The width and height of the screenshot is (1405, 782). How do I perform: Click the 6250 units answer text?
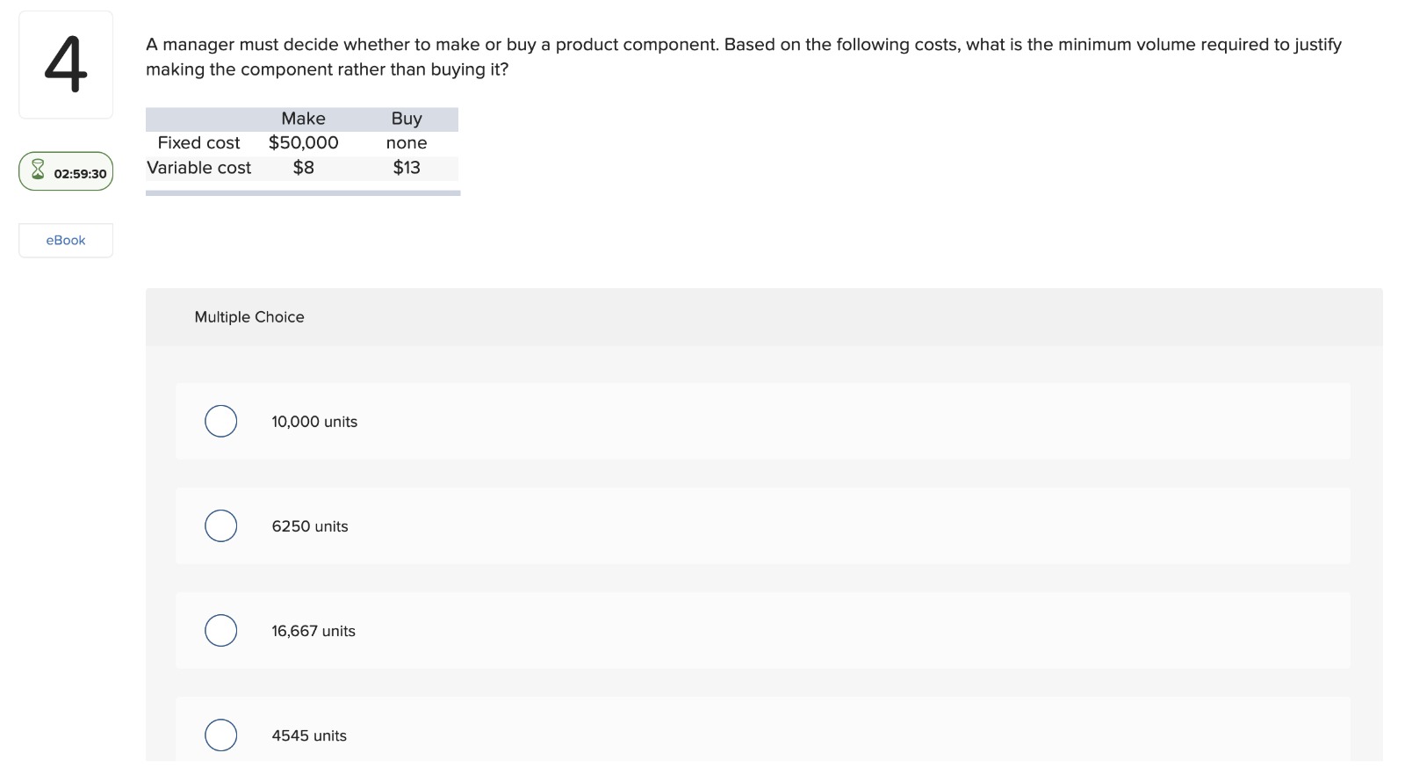coord(310,525)
